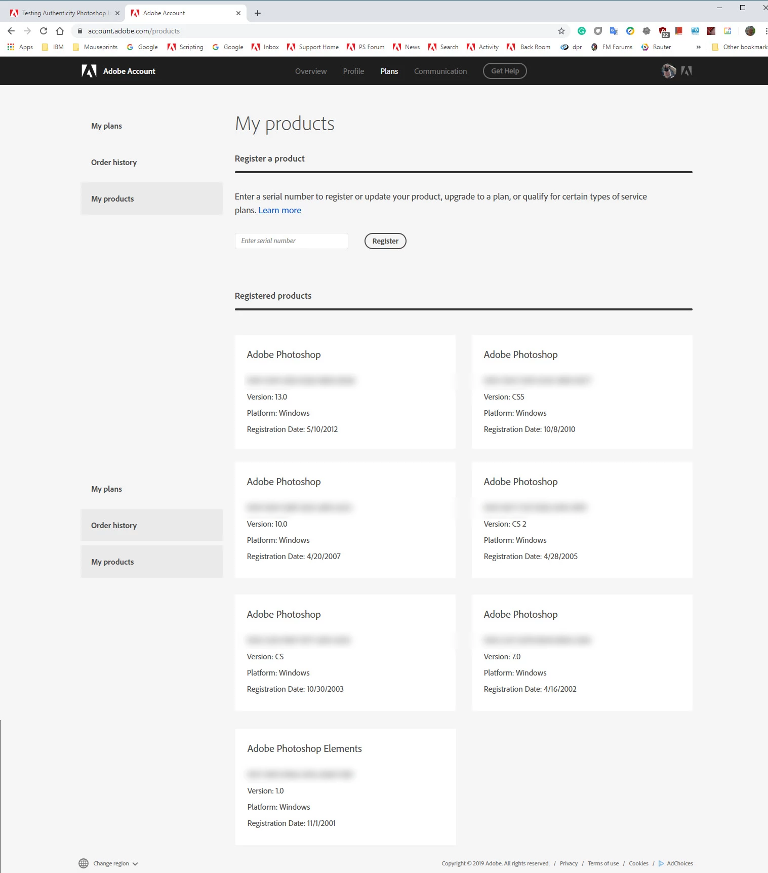This screenshot has width=768, height=873.
Task: Click the Register button
Action: [385, 241]
